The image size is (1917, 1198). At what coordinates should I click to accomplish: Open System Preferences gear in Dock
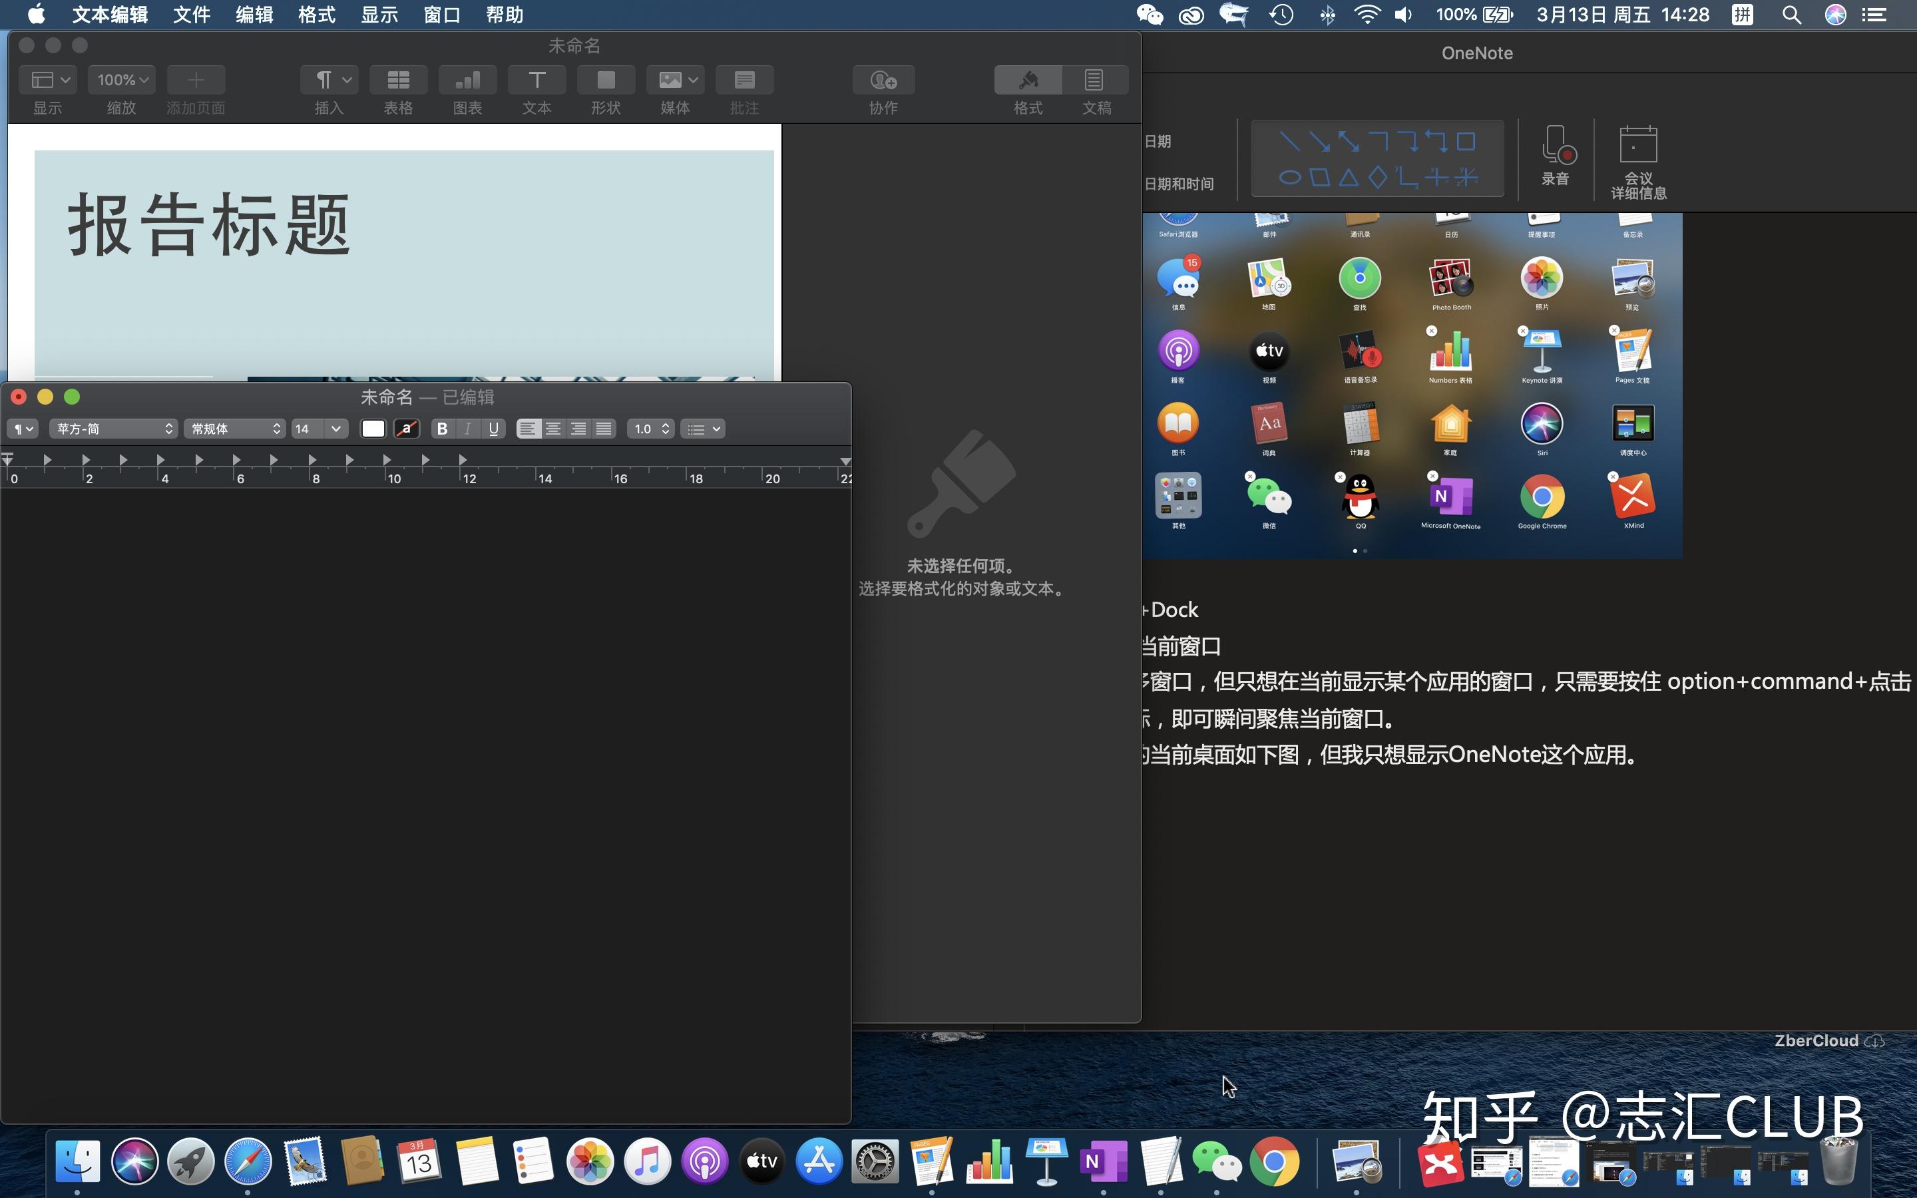point(875,1161)
